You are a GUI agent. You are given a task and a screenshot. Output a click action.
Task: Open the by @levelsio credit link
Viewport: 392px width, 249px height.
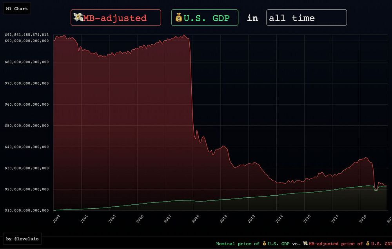(22, 239)
